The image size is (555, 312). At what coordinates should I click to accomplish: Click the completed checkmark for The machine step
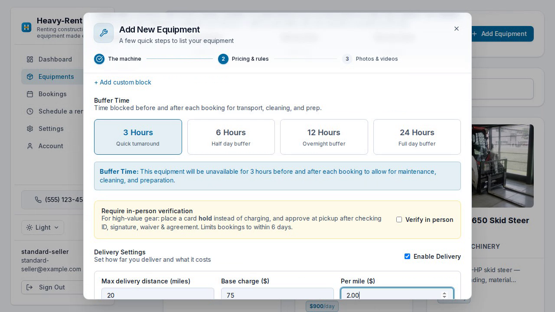point(99,59)
